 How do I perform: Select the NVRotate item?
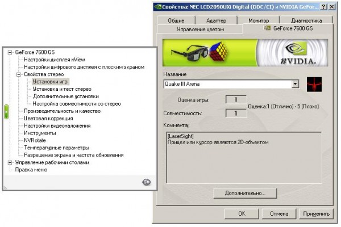35,141
